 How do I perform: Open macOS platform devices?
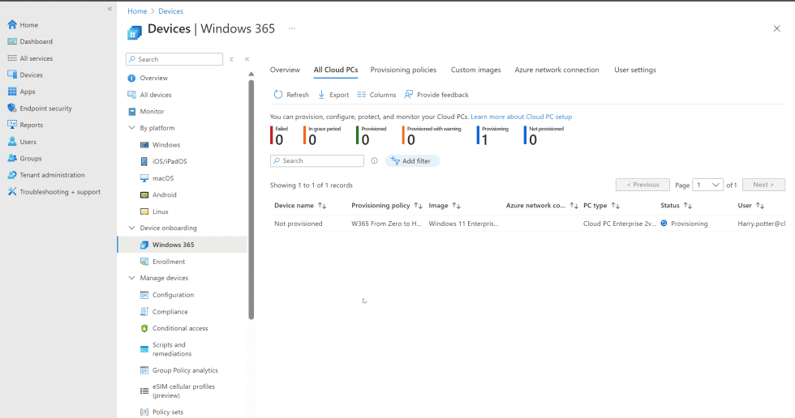(x=157, y=178)
